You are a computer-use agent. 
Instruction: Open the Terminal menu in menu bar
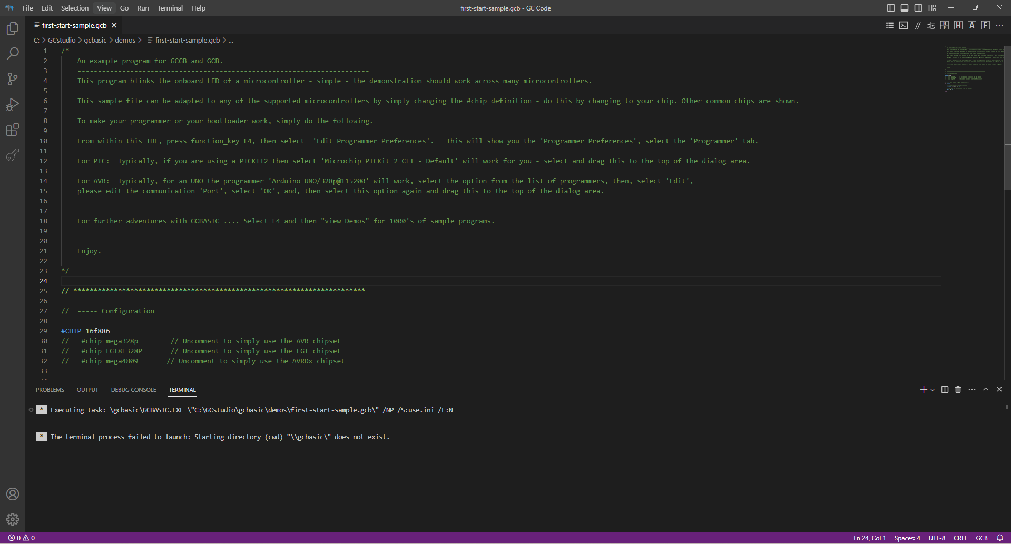pos(170,8)
